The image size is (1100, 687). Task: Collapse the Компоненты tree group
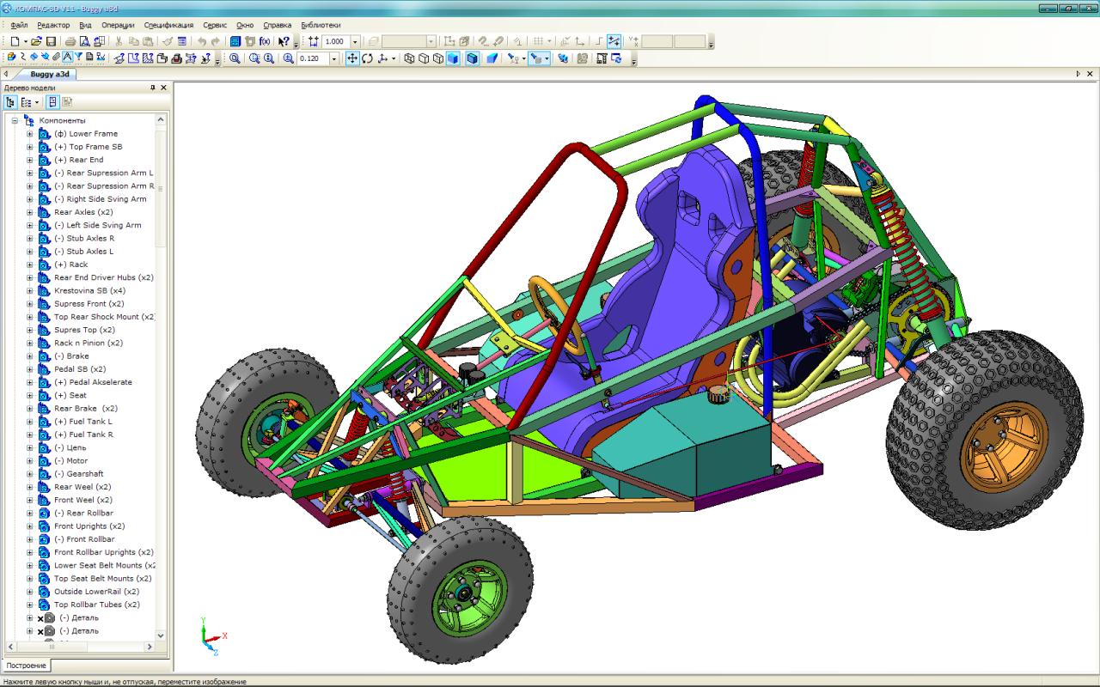(15, 121)
